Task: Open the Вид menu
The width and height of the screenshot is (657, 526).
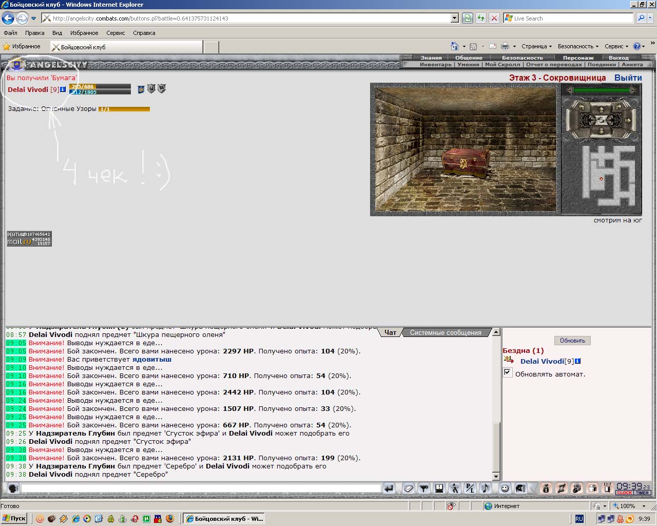Action: tap(57, 33)
